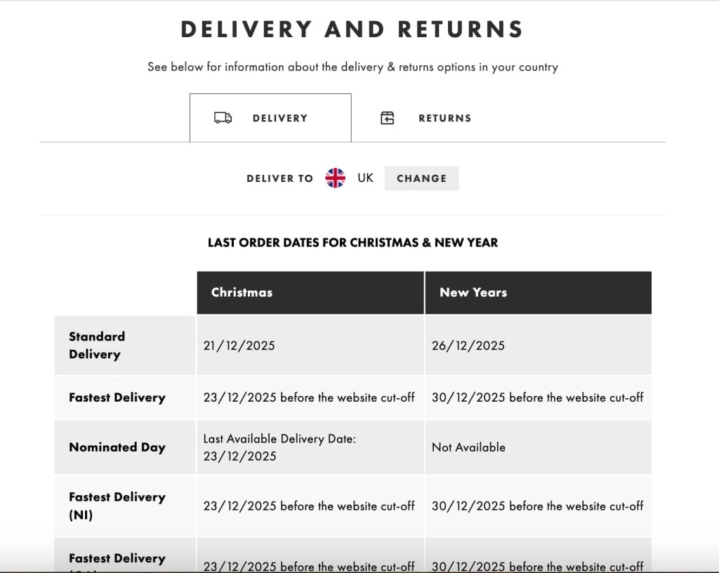Click the UK flag icon
The height and width of the screenshot is (573, 719).
pyautogui.click(x=336, y=178)
